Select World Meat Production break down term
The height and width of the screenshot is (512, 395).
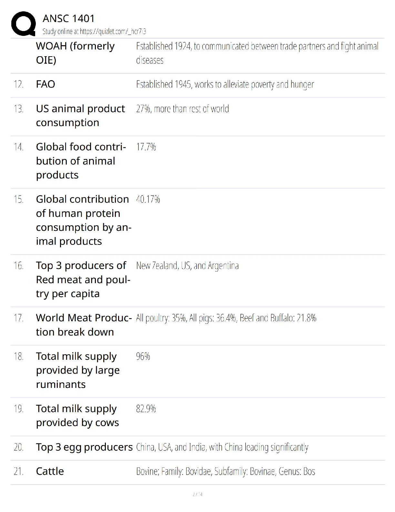coord(84,325)
